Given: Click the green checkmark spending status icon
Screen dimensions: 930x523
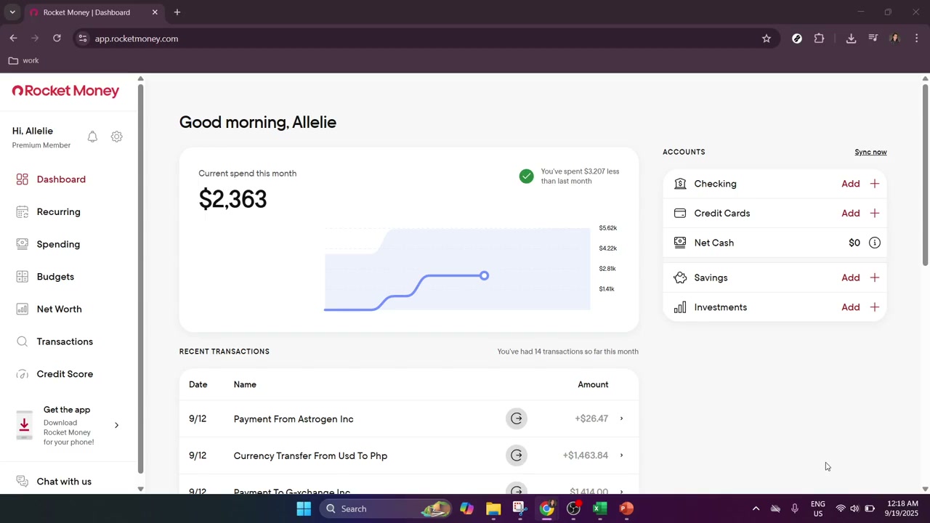Looking at the screenshot, I should (x=526, y=177).
